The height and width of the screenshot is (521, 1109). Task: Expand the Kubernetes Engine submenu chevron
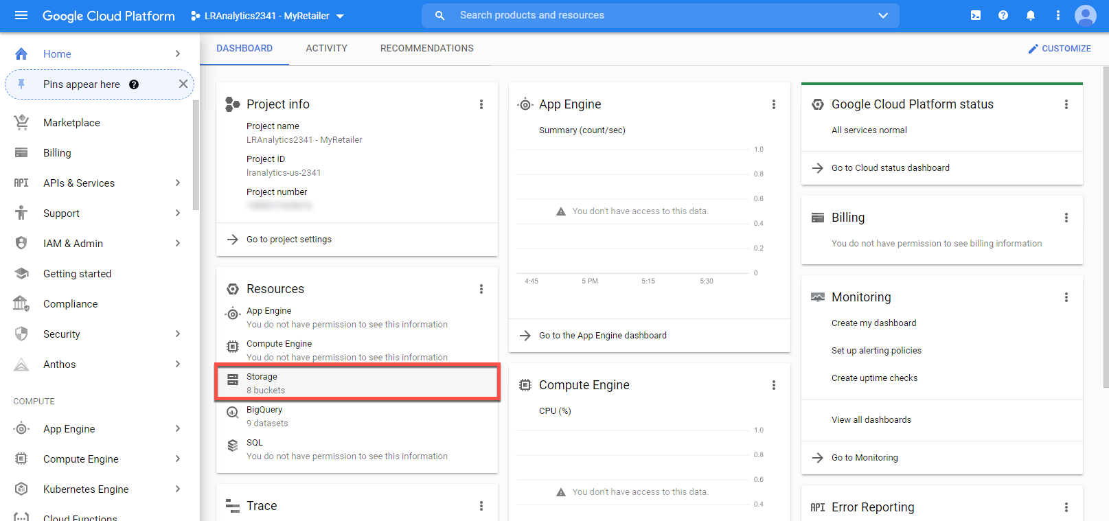[x=178, y=489]
